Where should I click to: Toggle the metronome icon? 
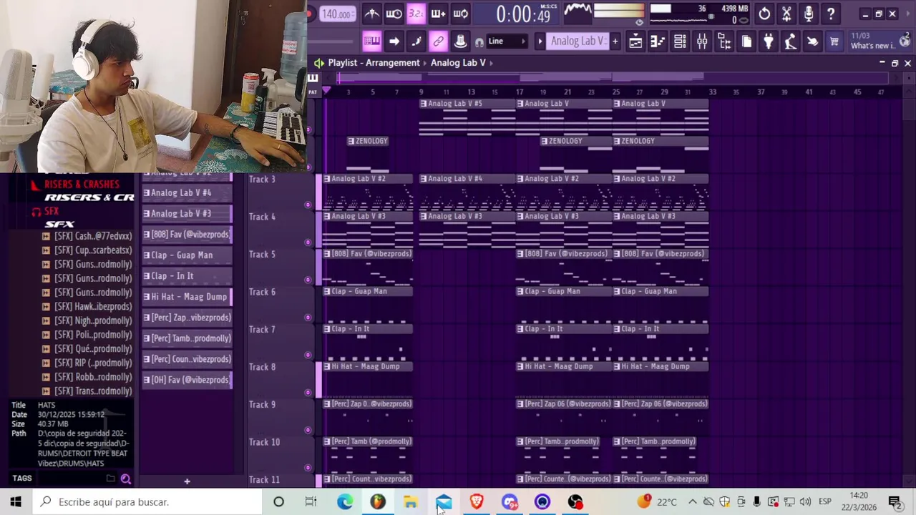pos(371,14)
